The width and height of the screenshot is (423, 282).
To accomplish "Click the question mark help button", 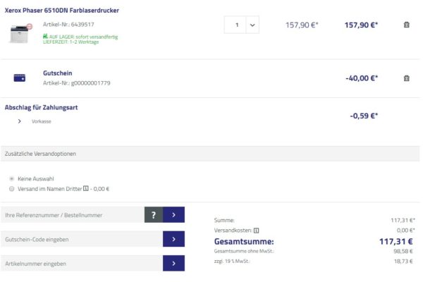I will [153, 215].
